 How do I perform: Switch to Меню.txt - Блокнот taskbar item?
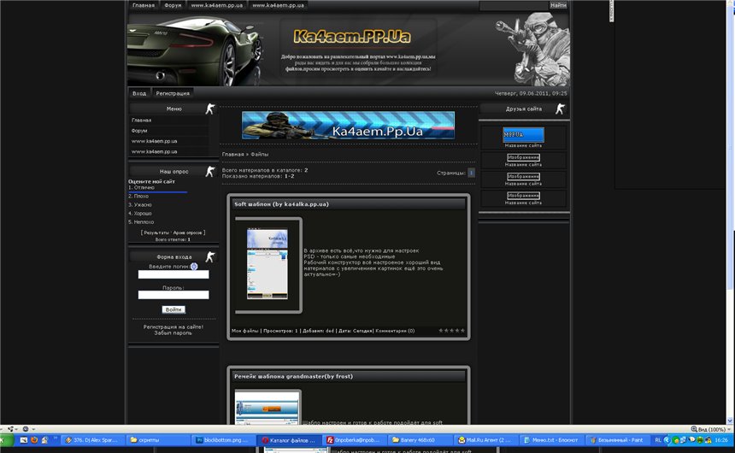pyautogui.click(x=552, y=440)
